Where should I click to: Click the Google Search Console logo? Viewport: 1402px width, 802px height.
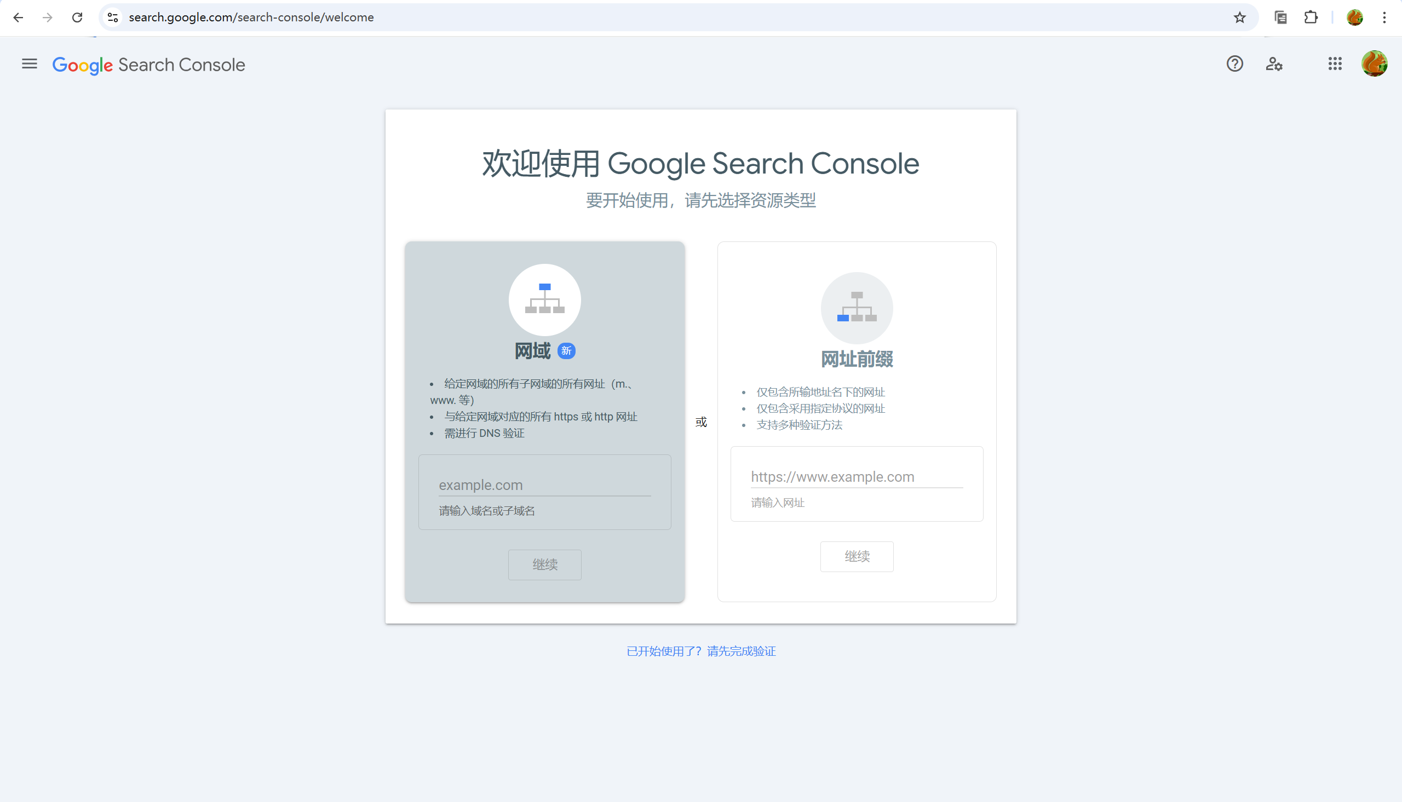tap(148, 65)
